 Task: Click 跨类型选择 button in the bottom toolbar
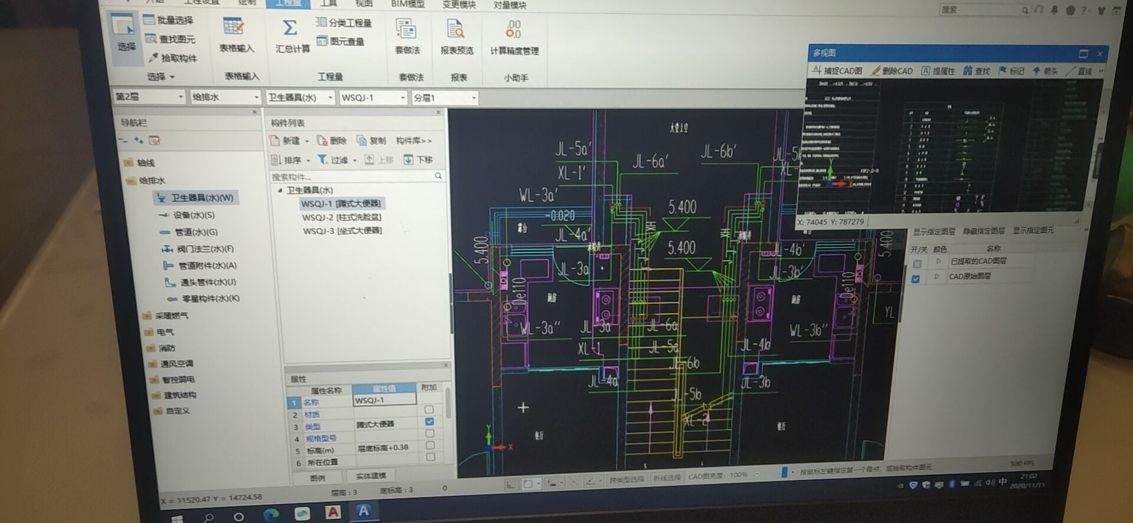627,479
